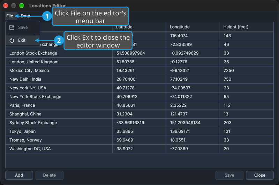Click latitude value 40.71278
The height and width of the screenshot is (185, 279).
click(x=126, y=88)
